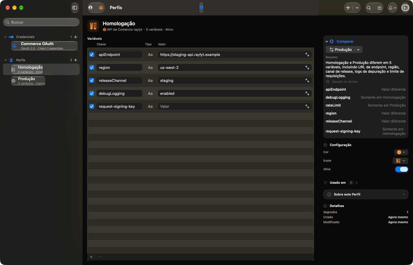Expand the debugLogging value editor
This screenshot has height=265, width=413.
307,93
